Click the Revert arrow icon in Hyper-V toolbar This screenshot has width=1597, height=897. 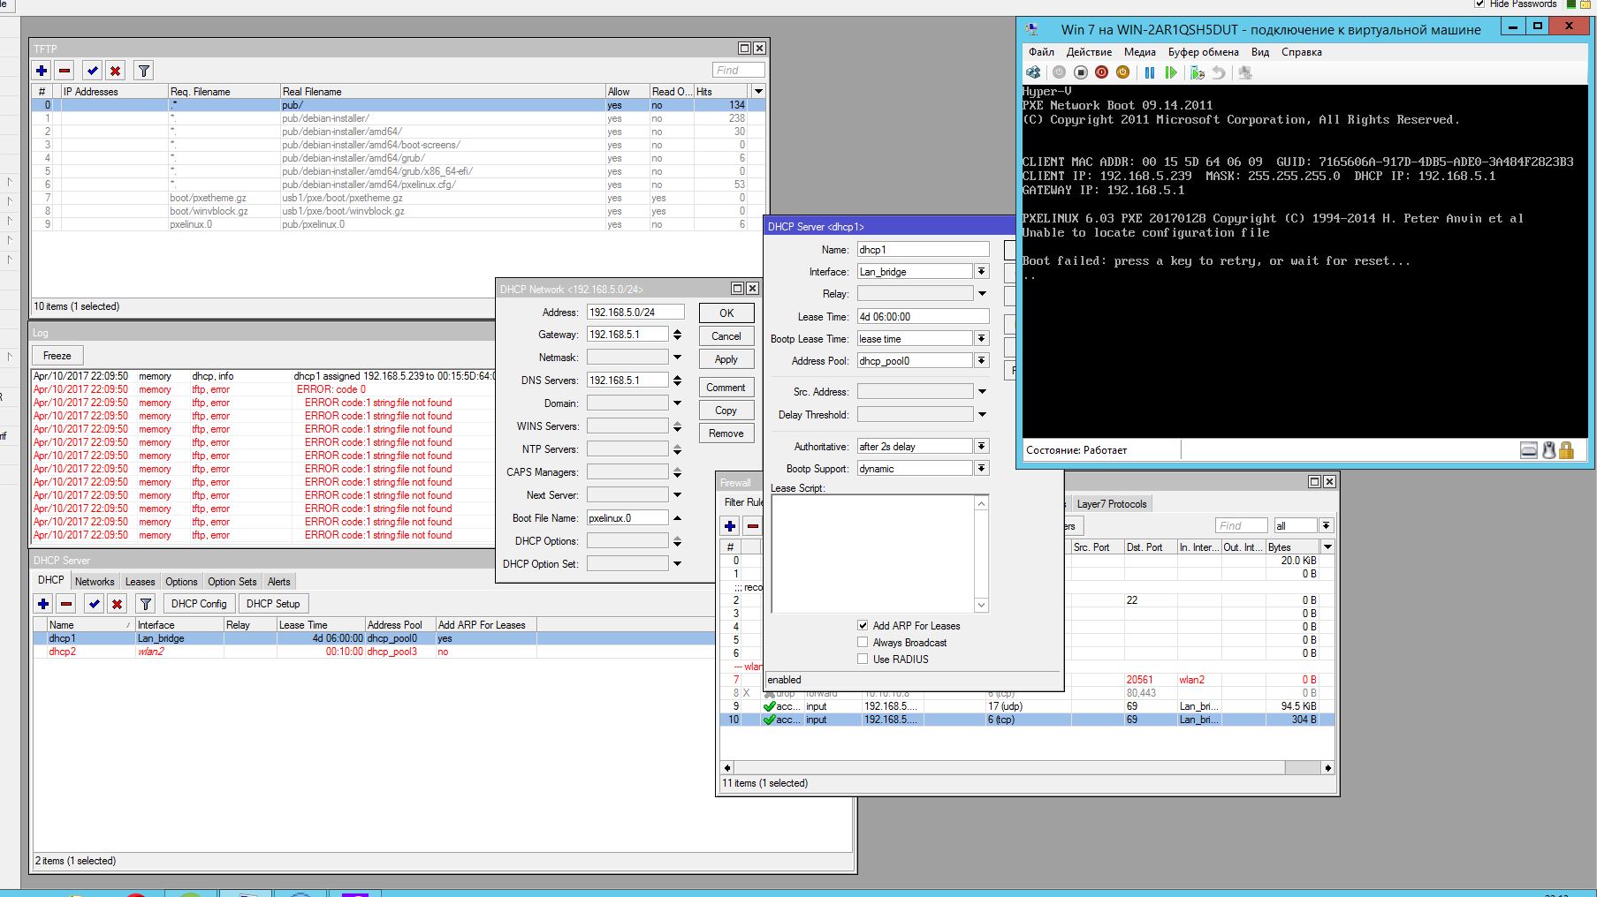[x=1219, y=72]
